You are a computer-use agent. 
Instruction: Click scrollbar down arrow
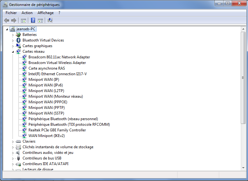pyautogui.click(x=243, y=168)
